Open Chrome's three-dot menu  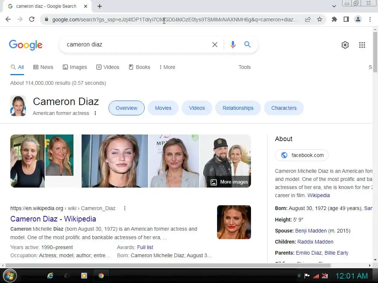[370, 19]
